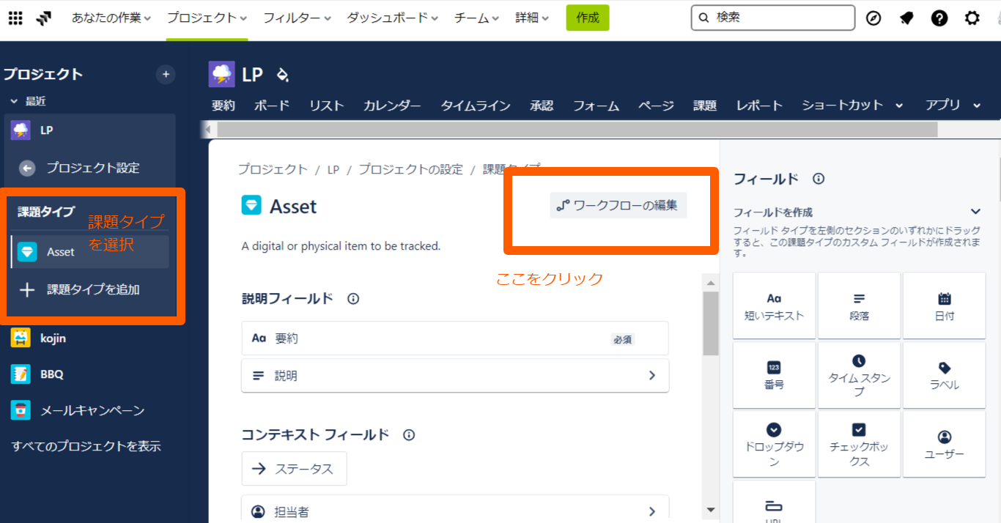Screen dimensions: 1001x523
Task: Expand the 担当者 field row
Action: [455, 510]
